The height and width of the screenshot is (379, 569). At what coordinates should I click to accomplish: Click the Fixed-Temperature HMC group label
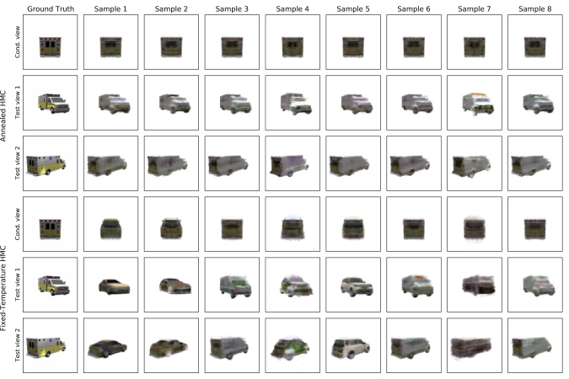click(3, 288)
